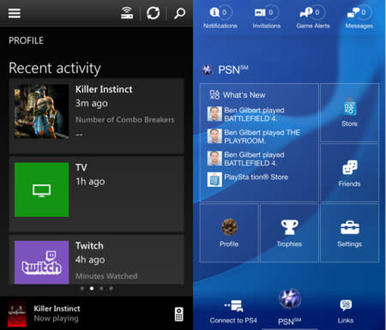
Task: View Game Alerts
Action: coord(313,17)
